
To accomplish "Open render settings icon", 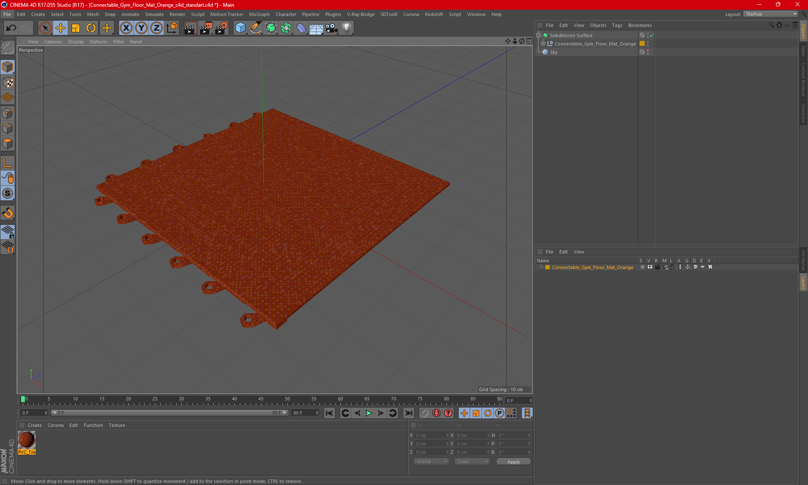I will [221, 28].
